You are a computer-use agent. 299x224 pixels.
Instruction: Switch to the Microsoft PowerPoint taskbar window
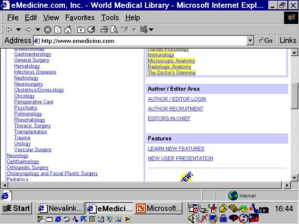click(x=158, y=208)
